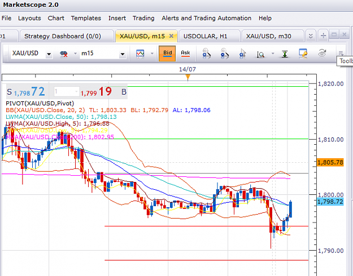Click the orange 1,805.78 price label
Image resolution: width=353 pixels, height=276 pixels.
(330, 162)
